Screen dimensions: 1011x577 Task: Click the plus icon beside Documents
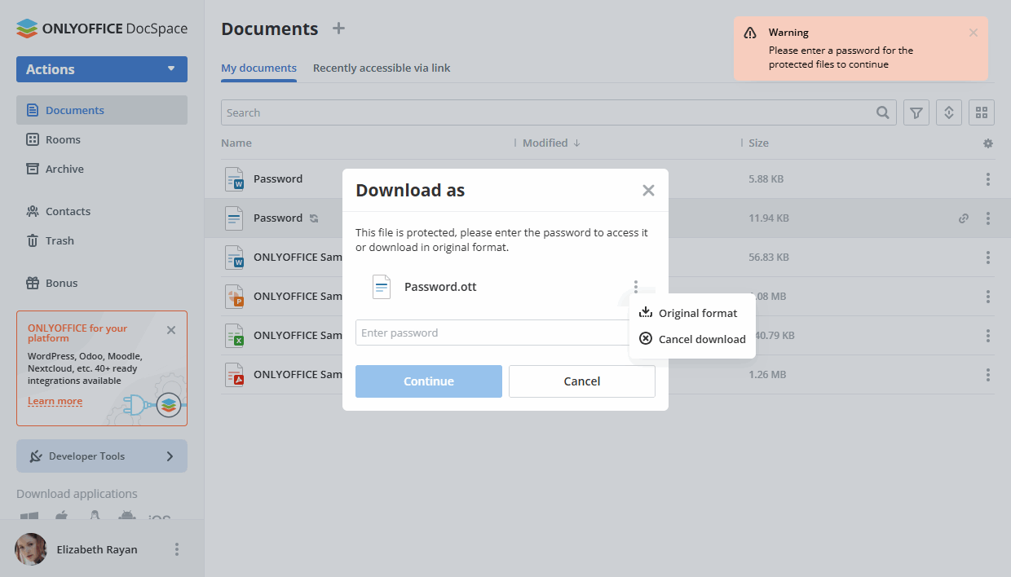339,29
